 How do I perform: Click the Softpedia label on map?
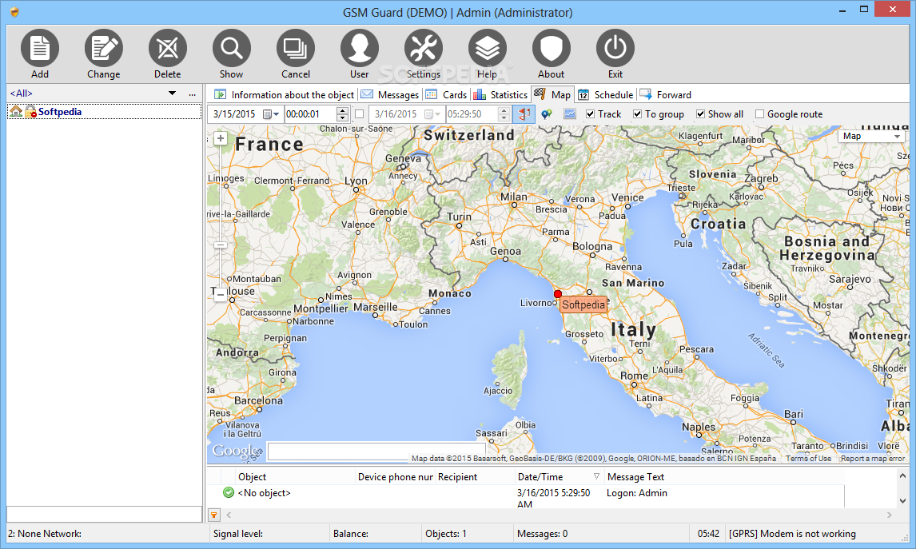(583, 304)
